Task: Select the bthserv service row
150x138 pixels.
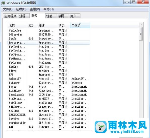Action: tap(49, 83)
